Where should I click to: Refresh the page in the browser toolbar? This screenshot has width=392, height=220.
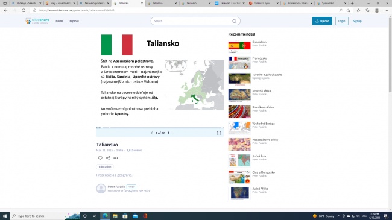24,10
